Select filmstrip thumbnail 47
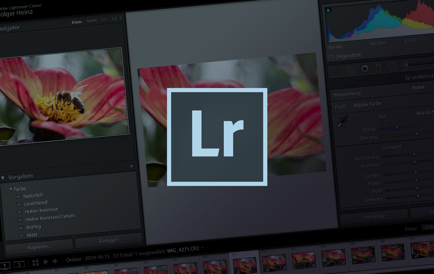This screenshot has width=434, height=274. click(x=363, y=255)
